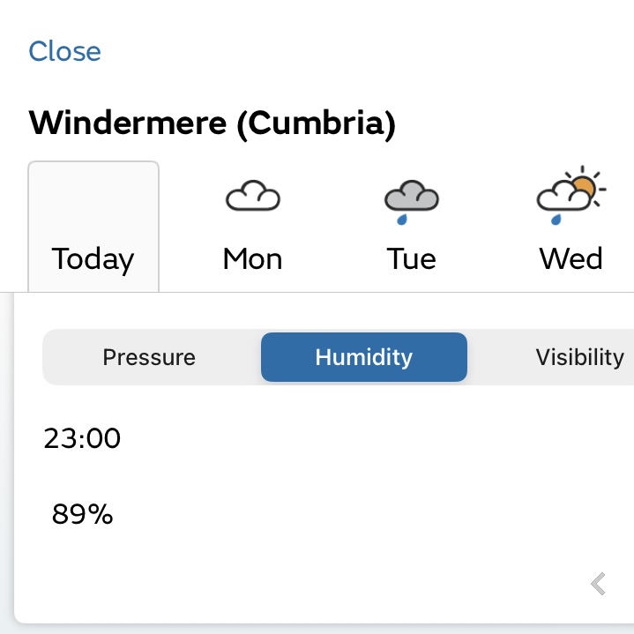Close the forecast using the Close link
The height and width of the screenshot is (634, 634).
(65, 51)
